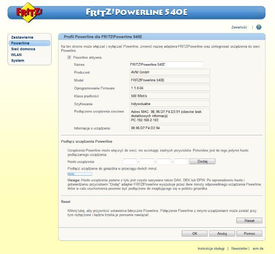Click the PC-192-168-2-103 entry
This screenshot has width=275, height=254.
click(145, 120)
